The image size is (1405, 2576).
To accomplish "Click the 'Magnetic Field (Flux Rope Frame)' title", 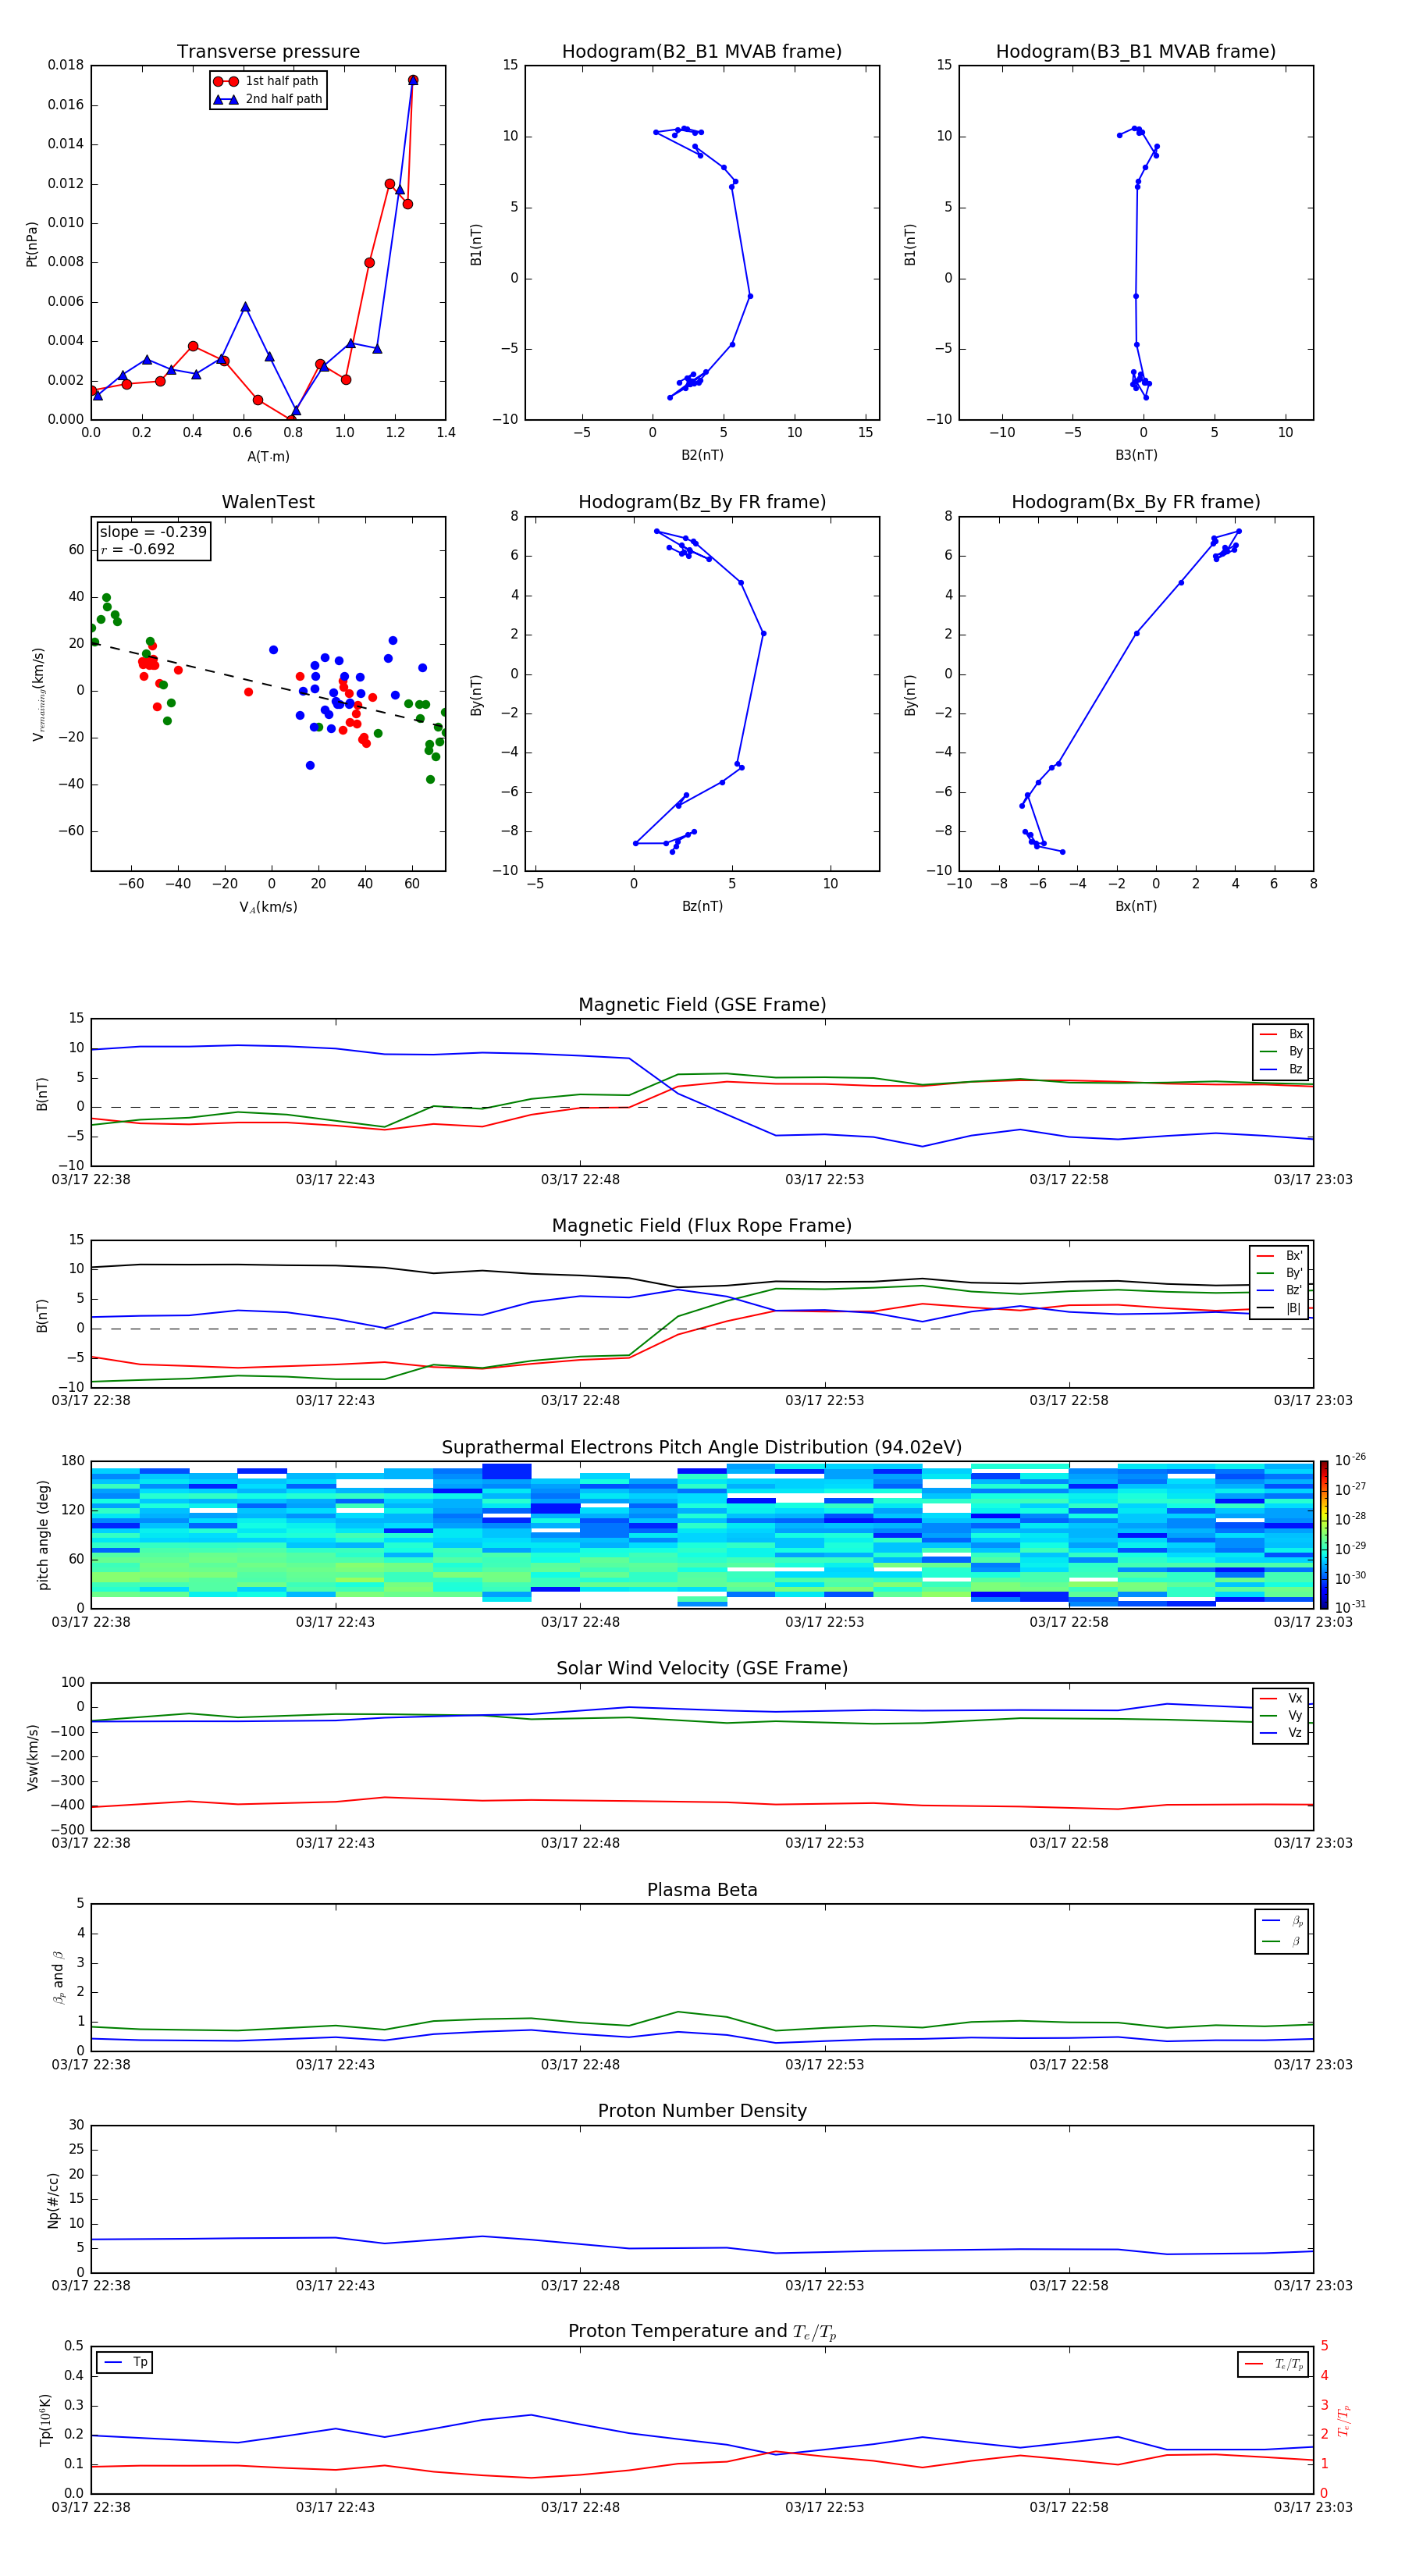I will click(702, 1226).
